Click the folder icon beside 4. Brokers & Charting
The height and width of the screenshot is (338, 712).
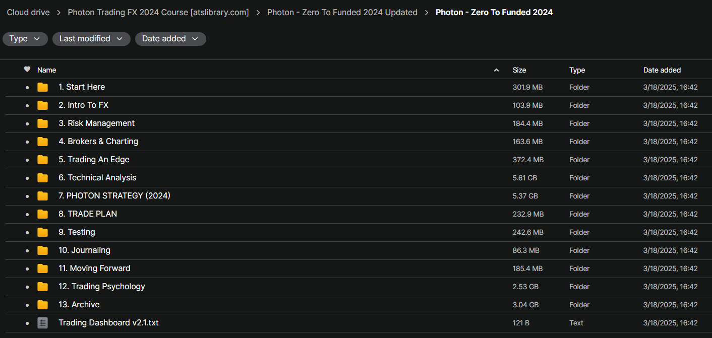click(x=43, y=142)
